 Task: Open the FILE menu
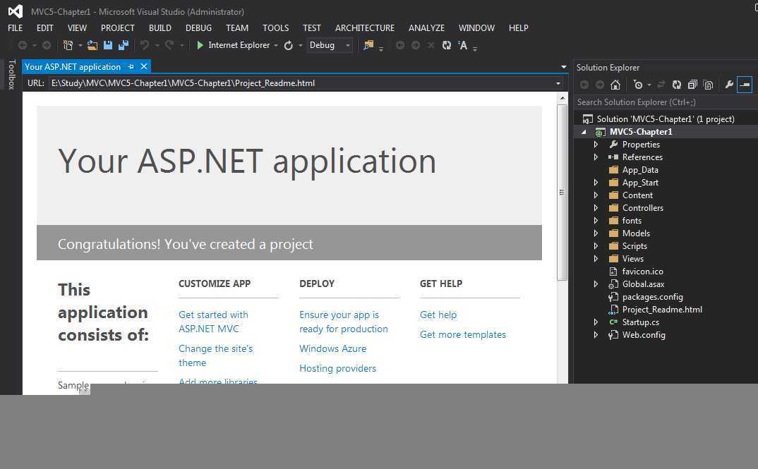(15, 28)
